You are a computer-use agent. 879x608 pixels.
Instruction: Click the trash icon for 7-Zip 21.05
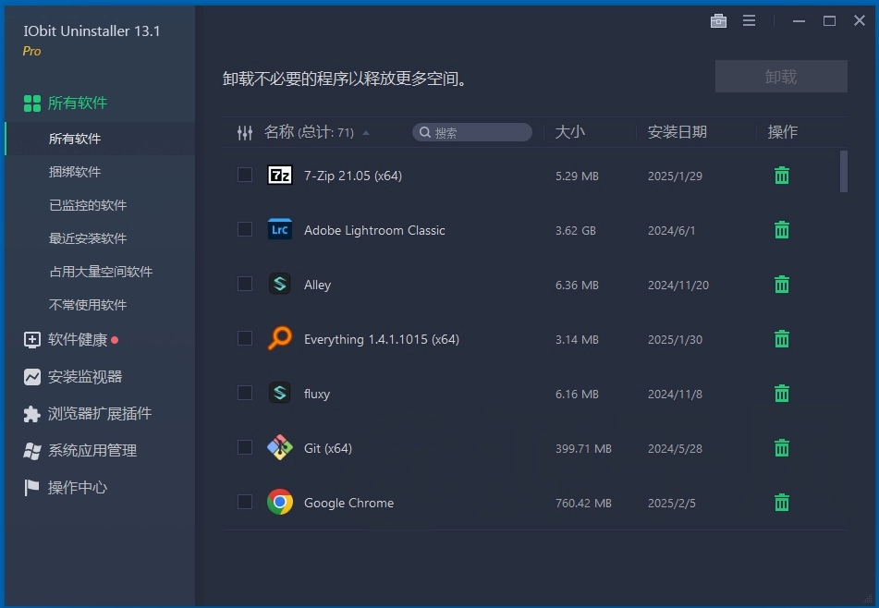[781, 176]
